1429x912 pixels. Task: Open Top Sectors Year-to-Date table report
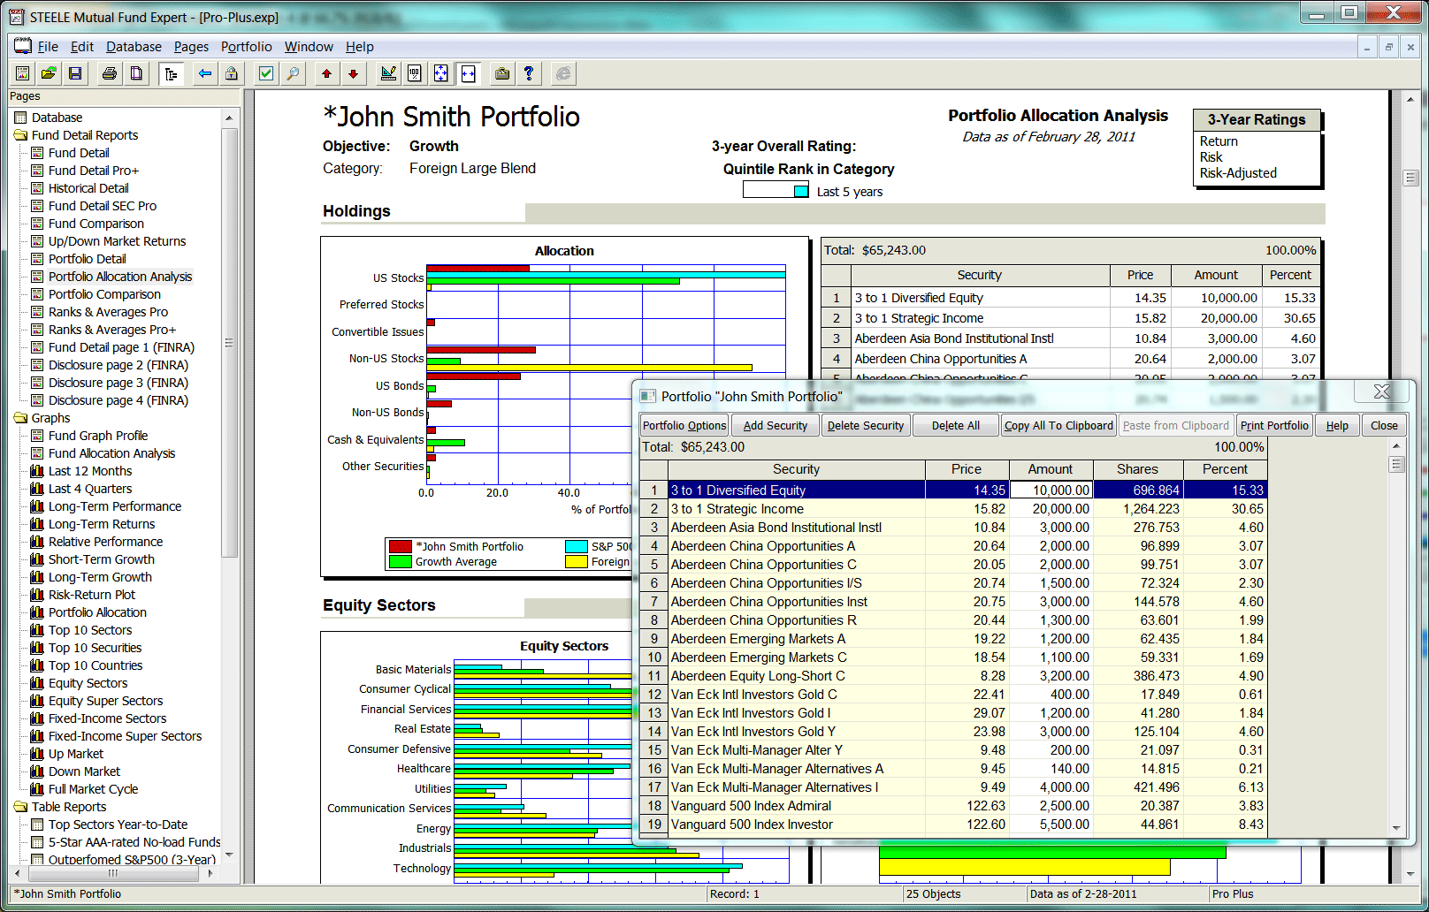pyautogui.click(x=118, y=825)
